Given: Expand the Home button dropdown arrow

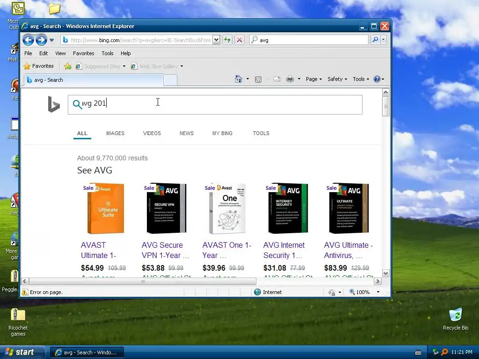Looking at the screenshot, I should point(247,79).
